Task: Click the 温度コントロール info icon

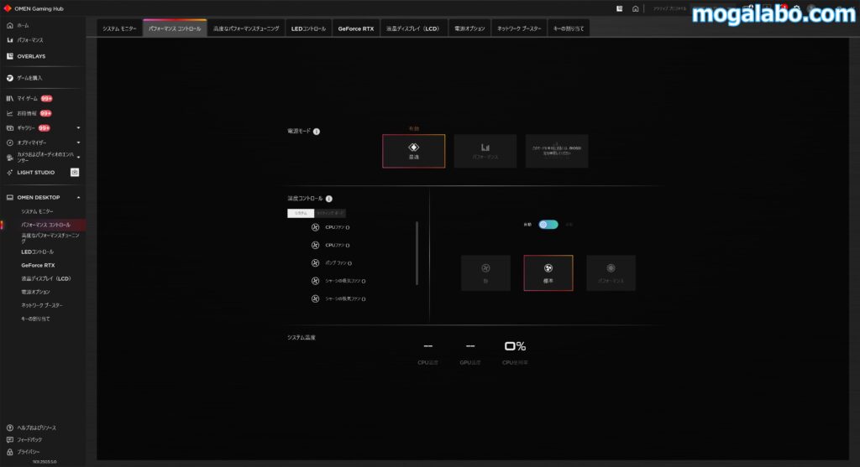Action: point(329,199)
